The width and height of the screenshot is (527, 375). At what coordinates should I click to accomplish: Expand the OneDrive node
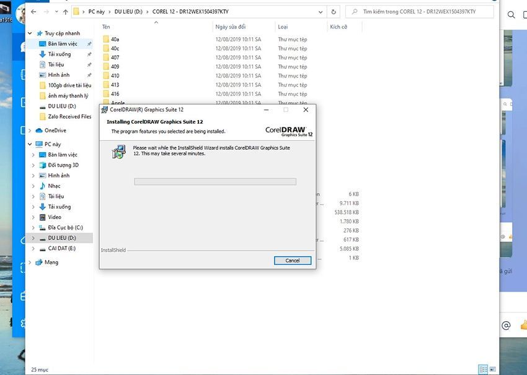pos(30,131)
